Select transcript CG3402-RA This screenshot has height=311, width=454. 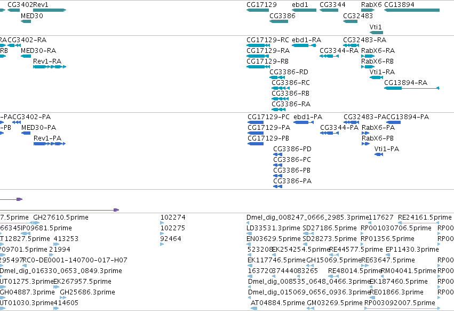click(x=27, y=40)
